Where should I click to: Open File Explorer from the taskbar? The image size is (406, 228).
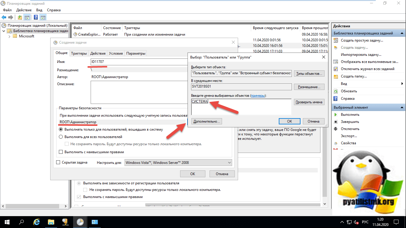pos(51,222)
